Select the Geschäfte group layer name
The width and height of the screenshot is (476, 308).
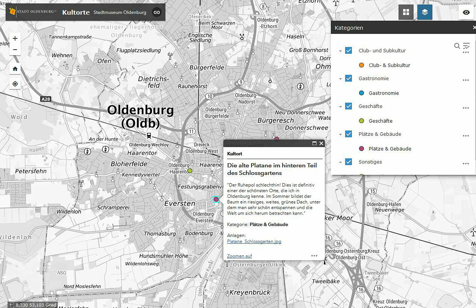(370, 106)
